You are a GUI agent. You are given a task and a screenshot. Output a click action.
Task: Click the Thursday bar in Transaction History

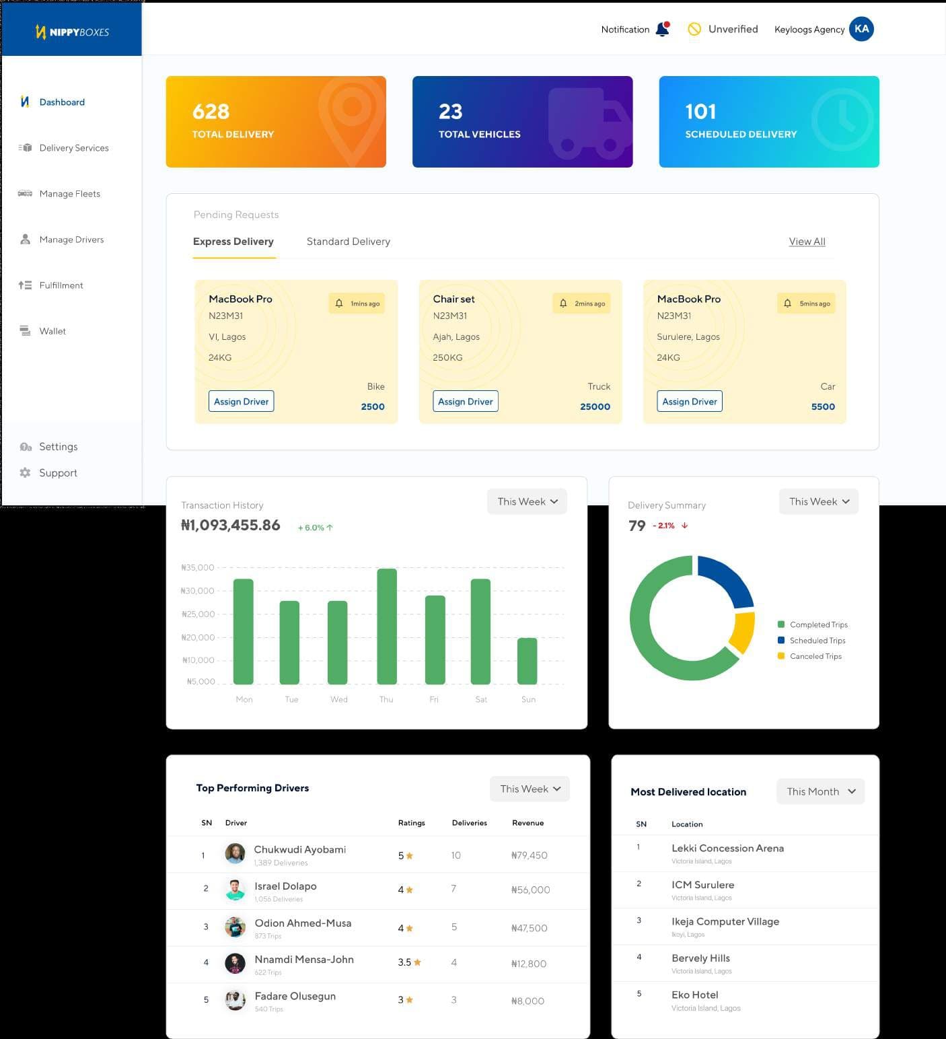point(387,626)
